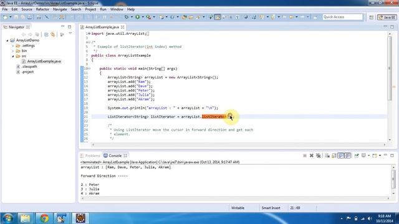Toggle Link with Editor in Navigator
The height and width of the screenshot is (224, 399).
point(53,34)
